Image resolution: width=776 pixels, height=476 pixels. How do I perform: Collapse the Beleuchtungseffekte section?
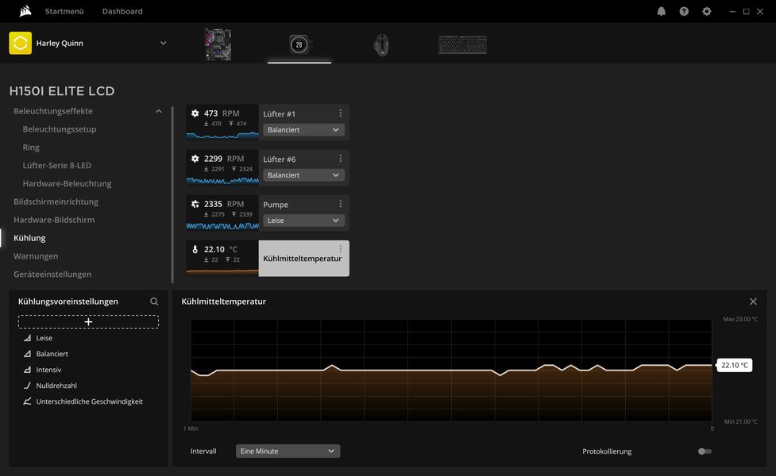(158, 111)
